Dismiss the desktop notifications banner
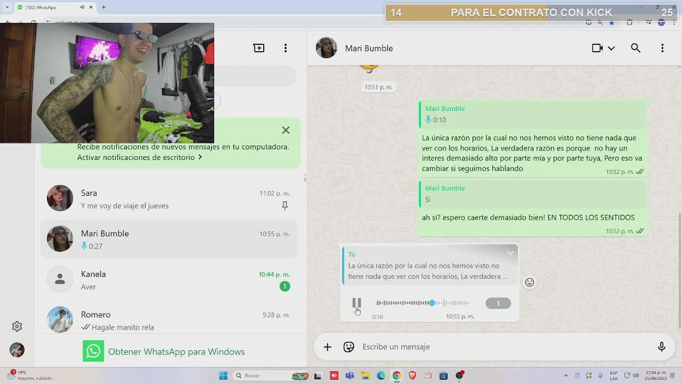Viewport: 682px width, 384px height. click(x=286, y=130)
